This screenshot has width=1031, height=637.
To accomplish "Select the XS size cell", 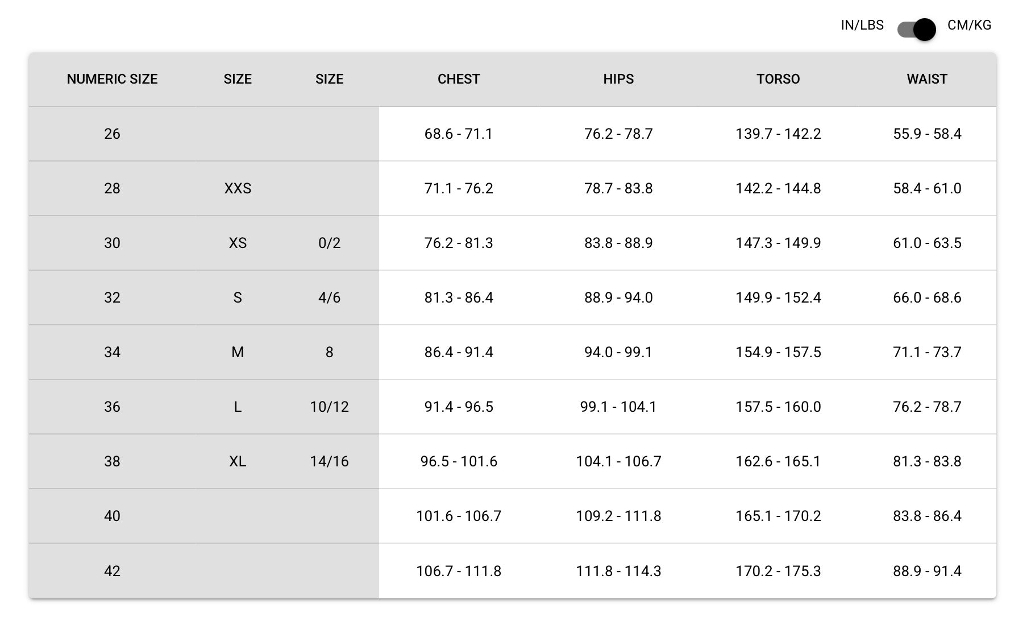I will (x=238, y=243).
